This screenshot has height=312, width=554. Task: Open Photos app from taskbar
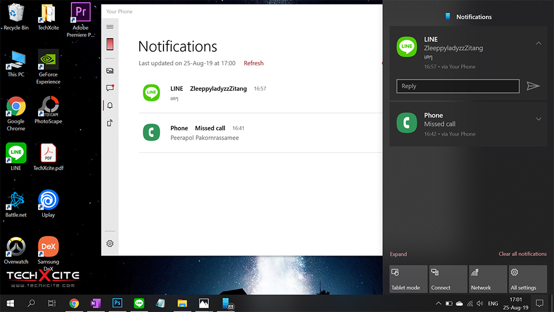204,303
